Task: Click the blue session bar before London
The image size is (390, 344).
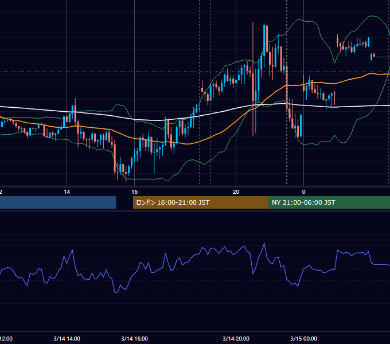Action: [x=58, y=202]
